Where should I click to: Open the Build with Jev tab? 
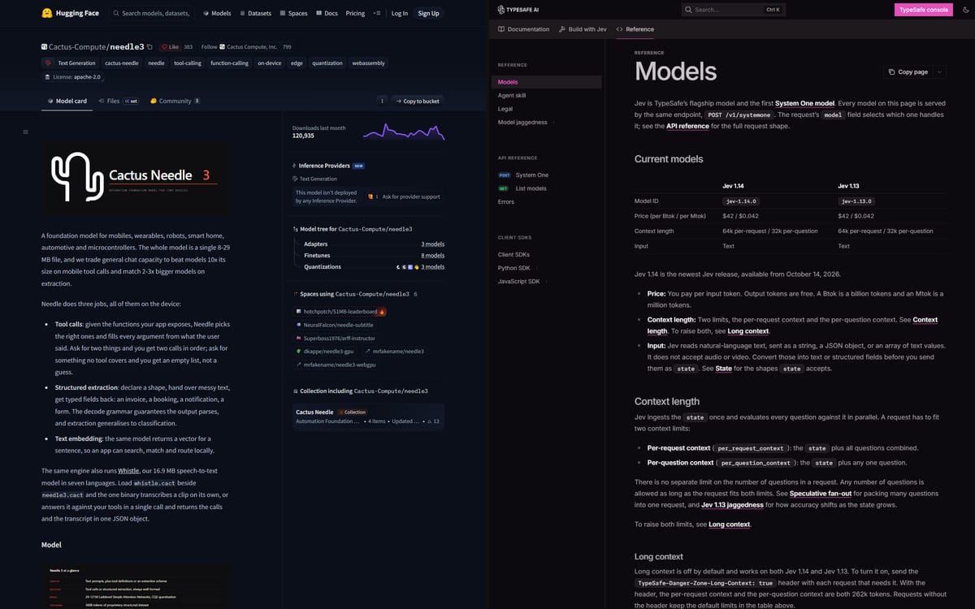click(583, 29)
